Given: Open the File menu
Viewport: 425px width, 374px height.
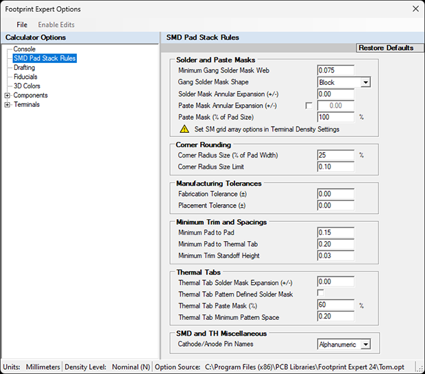Looking at the screenshot, I should [x=22, y=25].
